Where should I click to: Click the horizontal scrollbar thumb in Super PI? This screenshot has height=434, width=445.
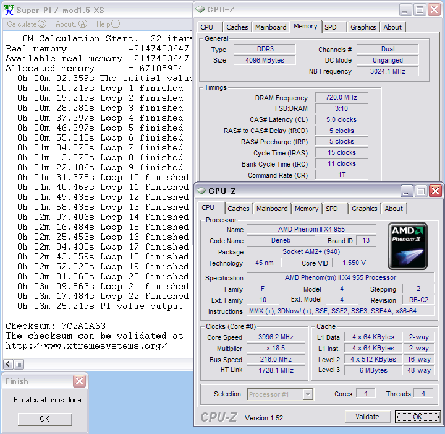pyautogui.click(x=19, y=364)
